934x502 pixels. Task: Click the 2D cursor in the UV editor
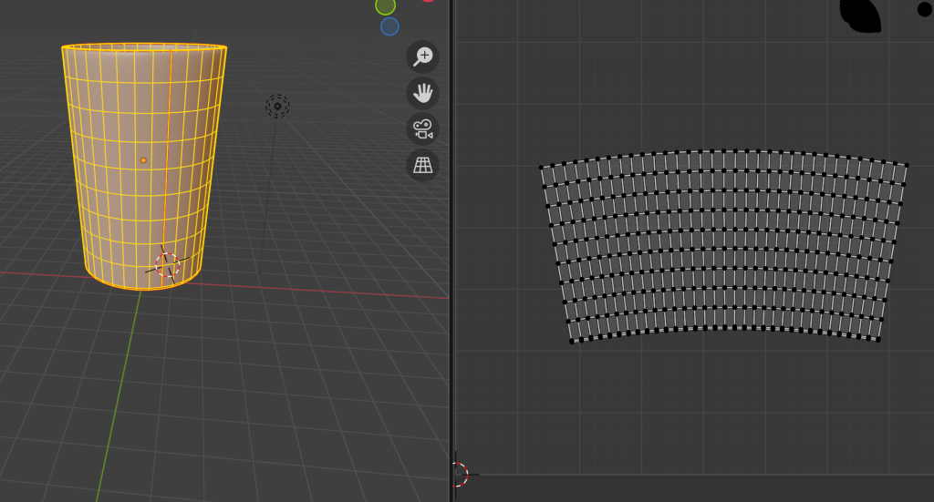[461, 474]
